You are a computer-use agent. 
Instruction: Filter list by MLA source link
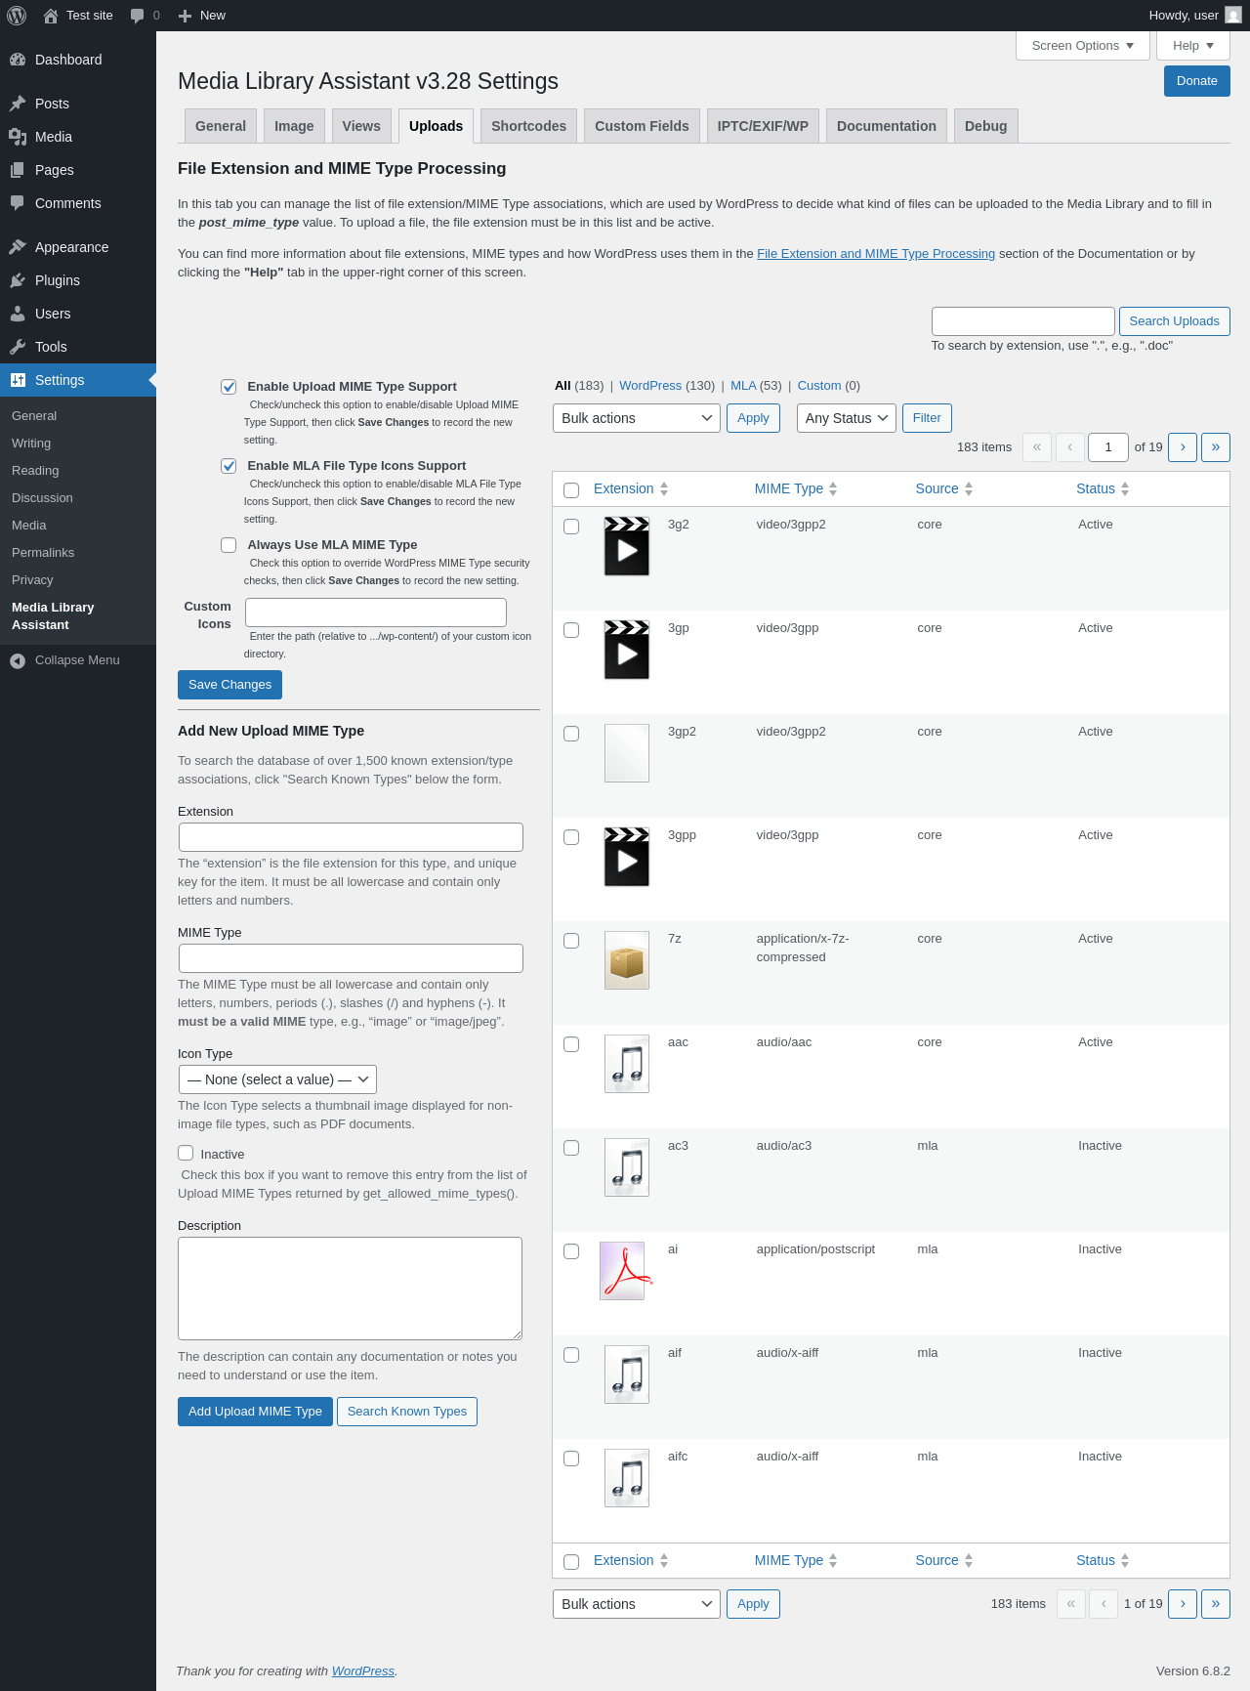743,386
